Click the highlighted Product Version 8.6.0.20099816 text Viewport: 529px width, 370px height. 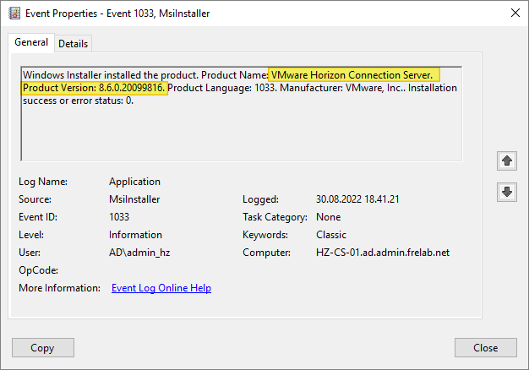95,88
